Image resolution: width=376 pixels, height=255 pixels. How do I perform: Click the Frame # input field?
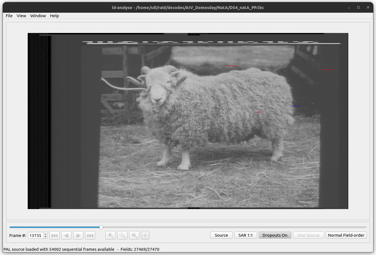(x=36, y=235)
